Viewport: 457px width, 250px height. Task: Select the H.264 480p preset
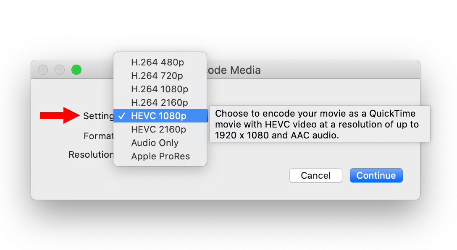coord(160,62)
